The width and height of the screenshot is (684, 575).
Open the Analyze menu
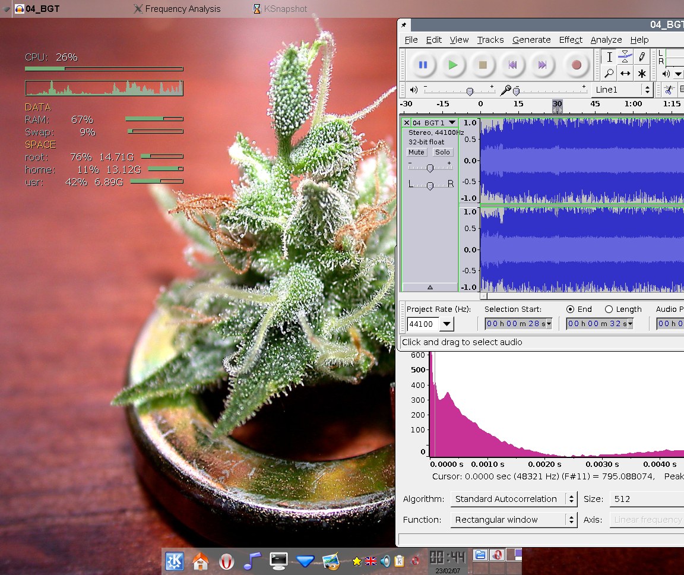(x=605, y=40)
